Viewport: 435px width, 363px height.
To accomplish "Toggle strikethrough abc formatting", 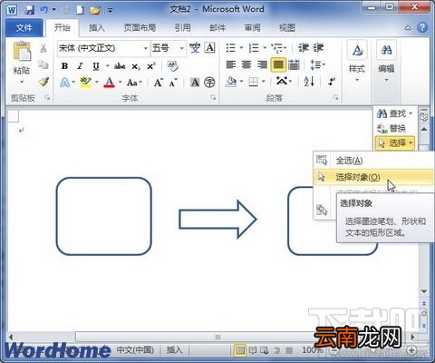I will pos(120,66).
